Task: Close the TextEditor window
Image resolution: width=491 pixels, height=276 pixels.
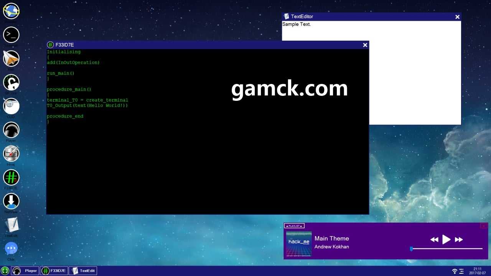Action: [457, 16]
